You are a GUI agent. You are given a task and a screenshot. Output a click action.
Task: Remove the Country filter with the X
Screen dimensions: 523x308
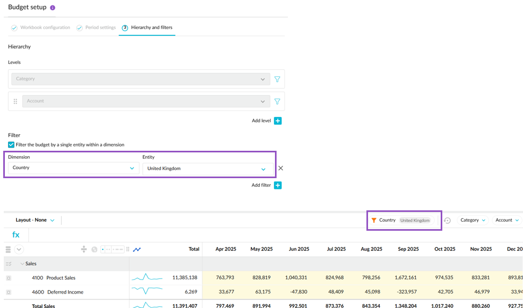280,168
